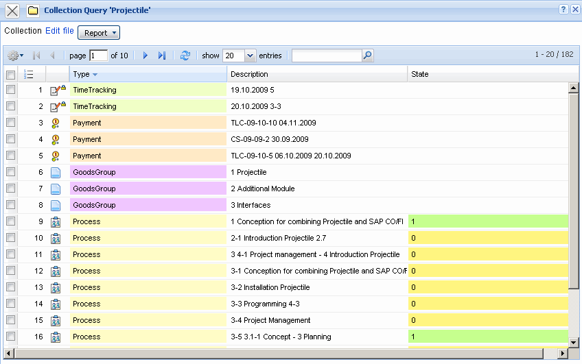The image size is (582, 364).
Task: Open the help question mark icon
Action: tap(563, 10)
